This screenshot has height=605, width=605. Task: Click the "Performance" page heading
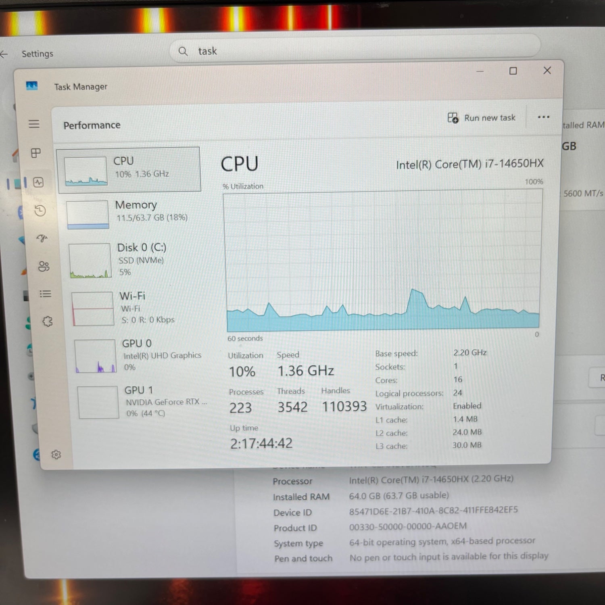pyautogui.click(x=92, y=125)
